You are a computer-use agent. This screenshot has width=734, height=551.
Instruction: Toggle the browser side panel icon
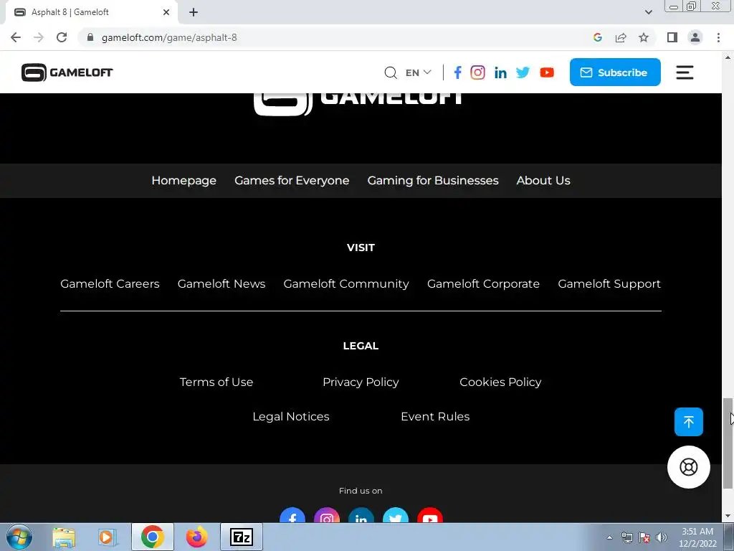[672, 37]
